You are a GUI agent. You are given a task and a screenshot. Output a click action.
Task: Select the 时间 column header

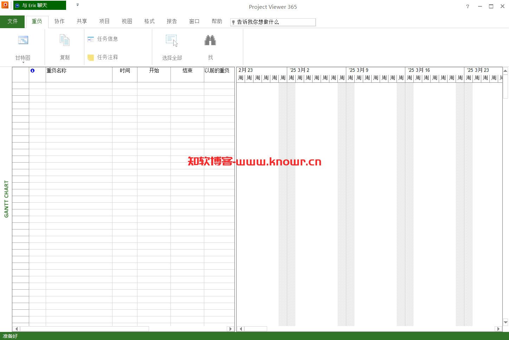(x=125, y=74)
